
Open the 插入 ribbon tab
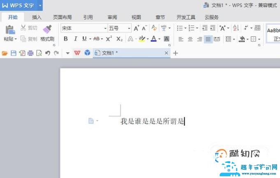click(37, 17)
